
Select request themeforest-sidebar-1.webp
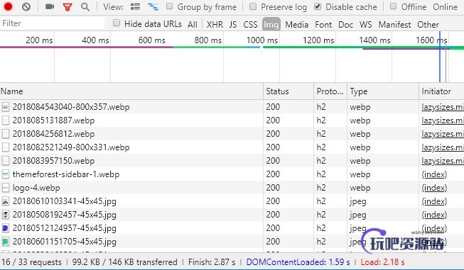[66, 174]
